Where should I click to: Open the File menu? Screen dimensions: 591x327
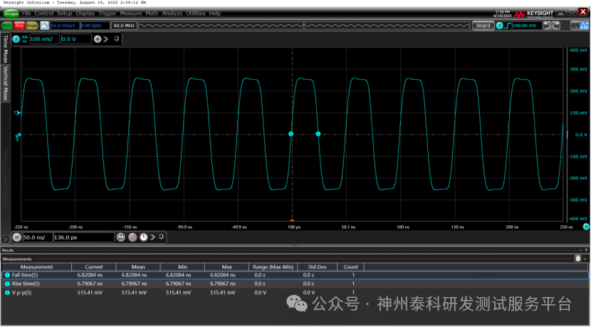tap(26, 14)
